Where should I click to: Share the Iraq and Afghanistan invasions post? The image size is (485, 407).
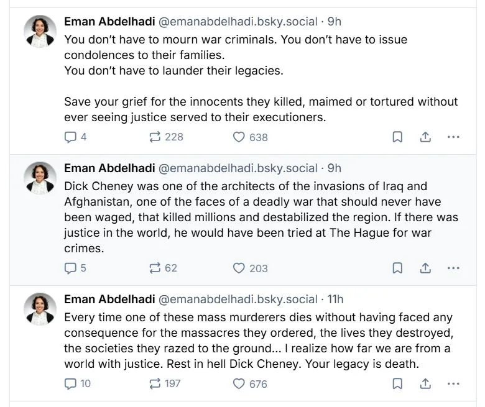[426, 268]
